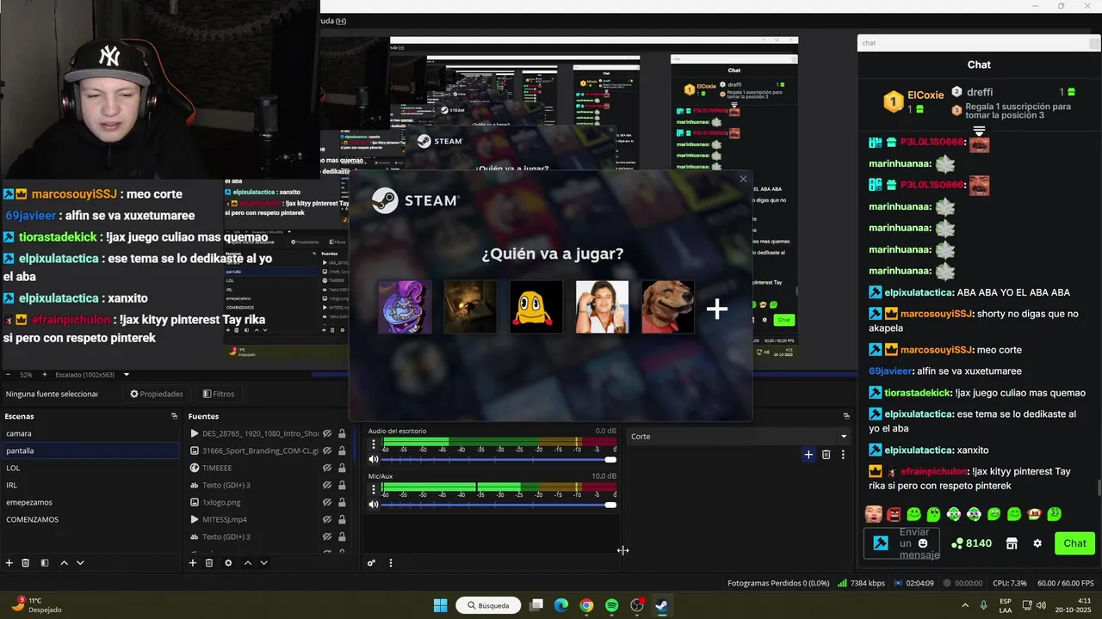
Task: Select the COMENZAMOS scene
Action: click(x=90, y=519)
